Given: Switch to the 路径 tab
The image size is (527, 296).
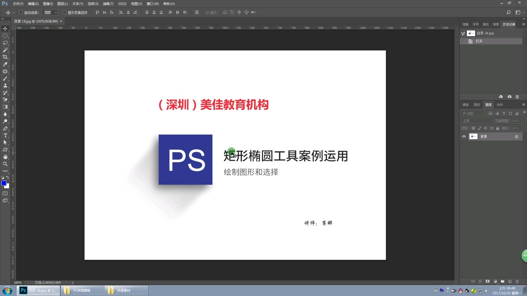Looking at the screenshot, I should [477, 104].
